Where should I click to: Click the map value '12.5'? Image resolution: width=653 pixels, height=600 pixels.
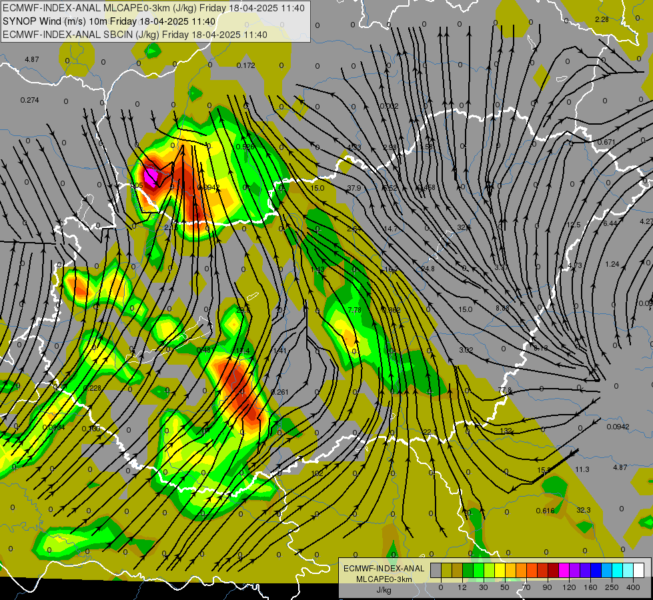(574, 225)
